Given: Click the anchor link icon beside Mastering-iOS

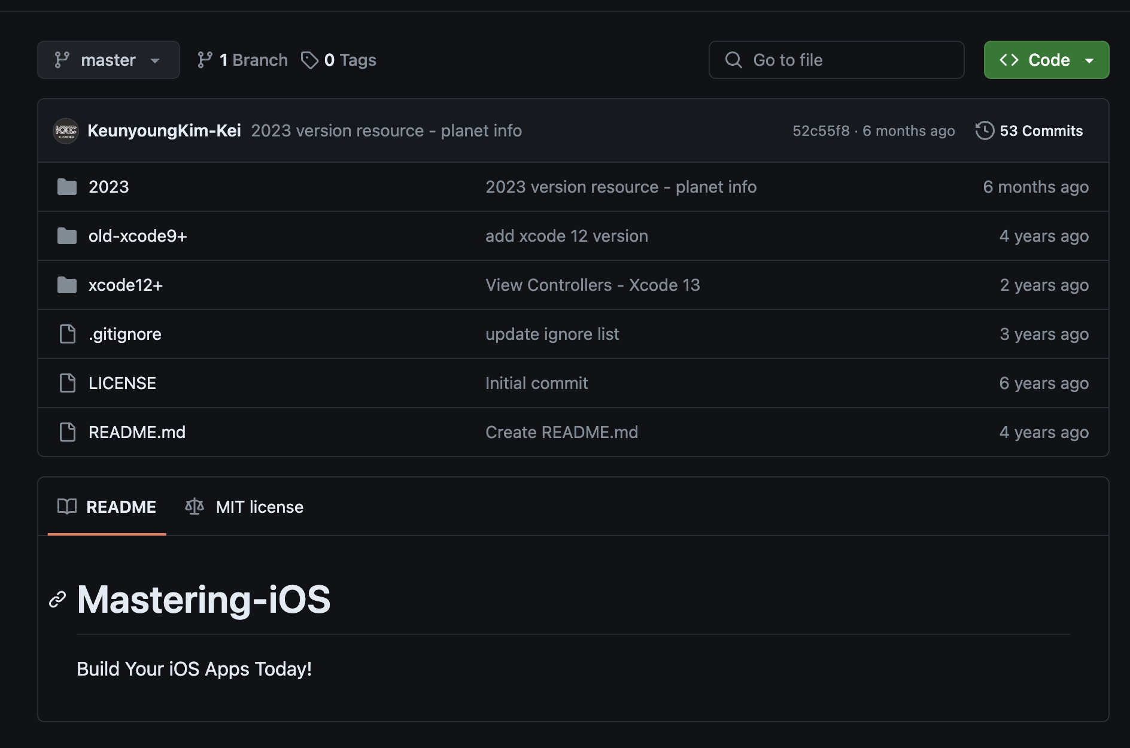Looking at the screenshot, I should 57,599.
